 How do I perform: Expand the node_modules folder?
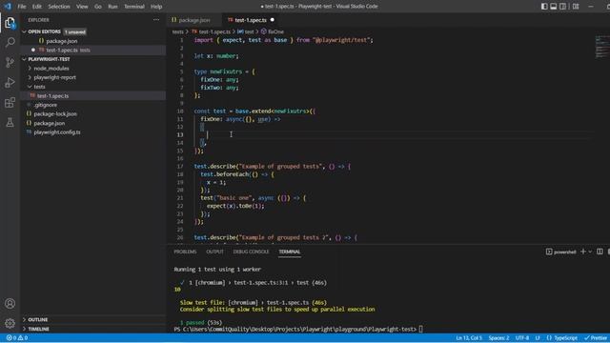coord(51,69)
